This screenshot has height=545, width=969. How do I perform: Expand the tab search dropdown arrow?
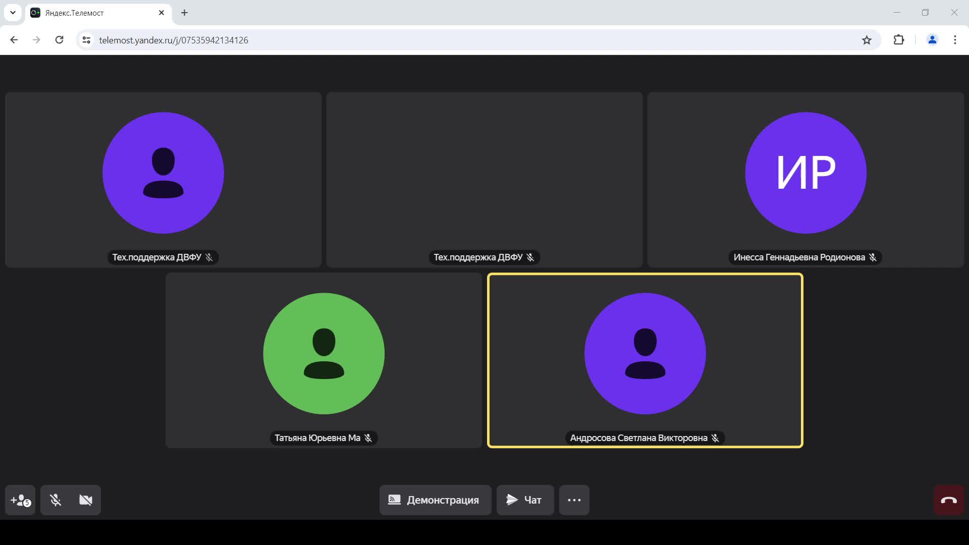13,13
